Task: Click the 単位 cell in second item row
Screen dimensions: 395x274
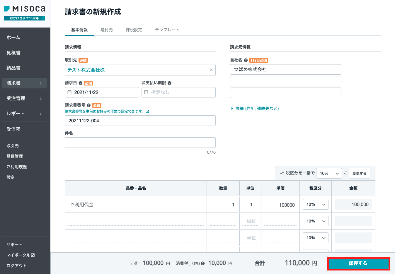Action: pos(250,221)
